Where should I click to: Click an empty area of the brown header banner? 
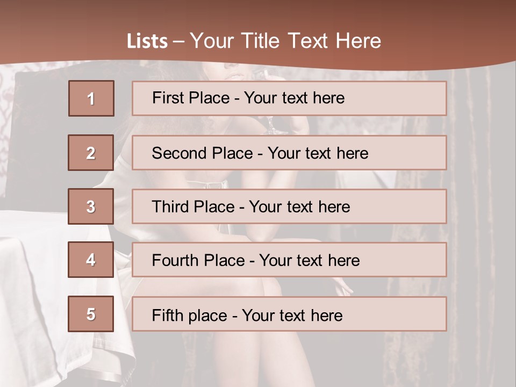[x=457, y=27]
